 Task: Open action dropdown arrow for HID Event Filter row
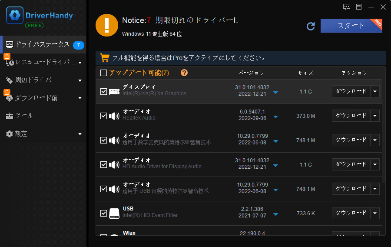[375, 213]
